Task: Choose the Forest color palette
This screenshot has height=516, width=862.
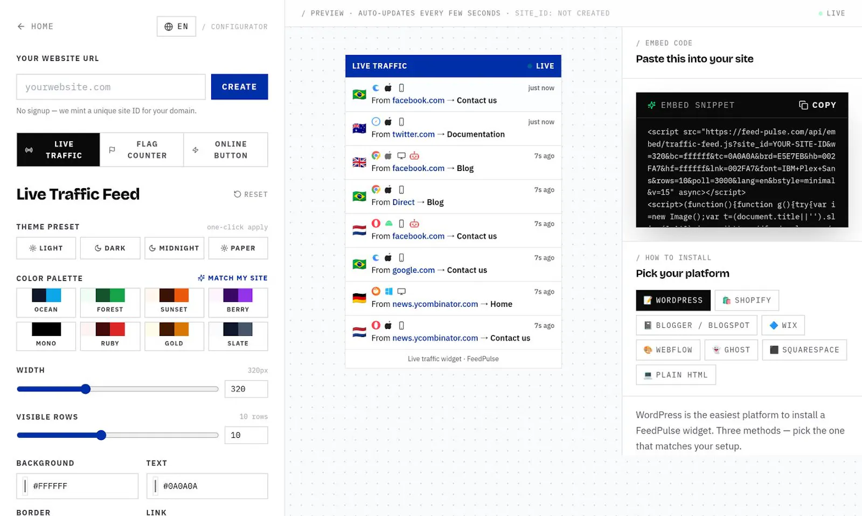Action: point(110,302)
